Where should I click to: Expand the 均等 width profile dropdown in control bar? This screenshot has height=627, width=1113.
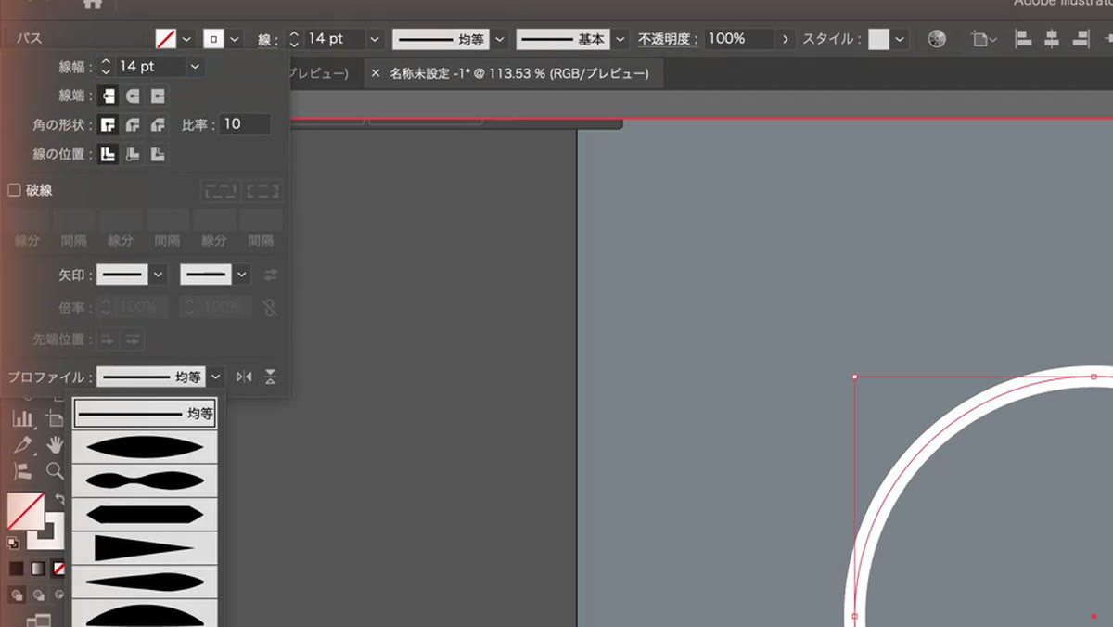[x=499, y=39]
